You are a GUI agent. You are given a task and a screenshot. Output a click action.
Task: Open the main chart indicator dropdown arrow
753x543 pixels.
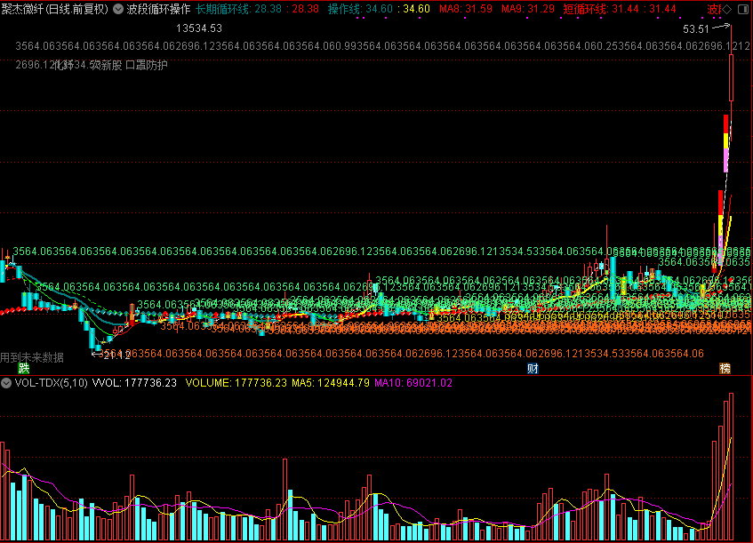click(x=118, y=9)
